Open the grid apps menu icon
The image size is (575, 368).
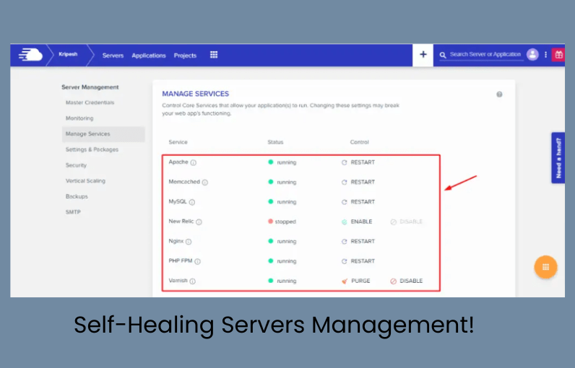214,55
